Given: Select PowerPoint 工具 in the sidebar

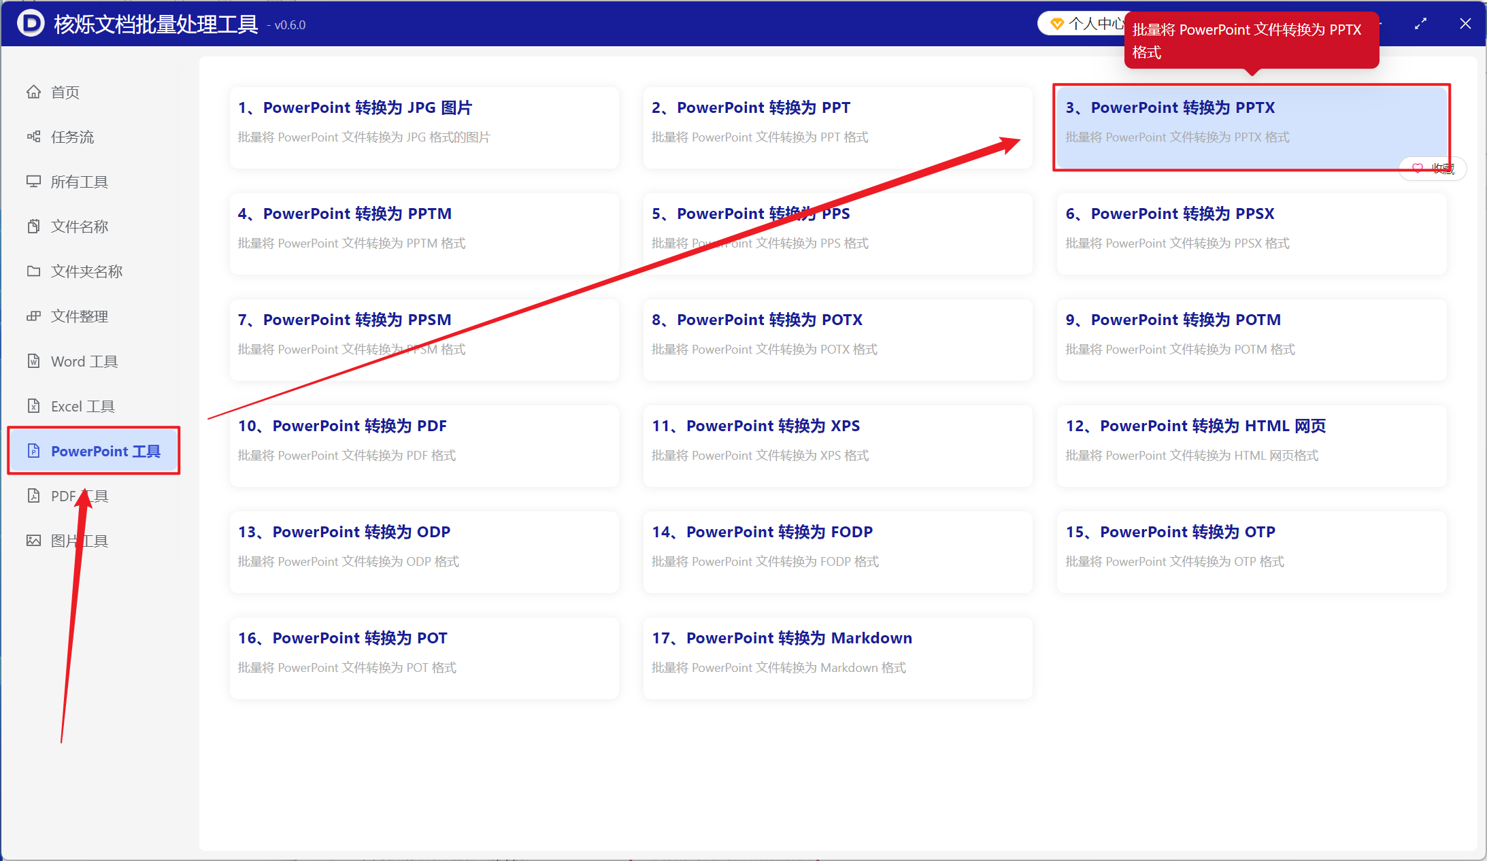Looking at the screenshot, I should tap(94, 451).
